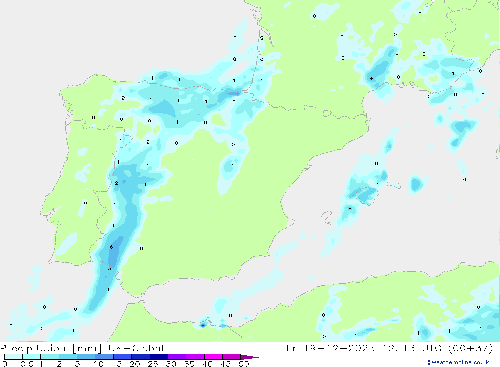Click the 10–15 mm legend swatch
This screenshot has width=500, height=367.
(104, 357)
